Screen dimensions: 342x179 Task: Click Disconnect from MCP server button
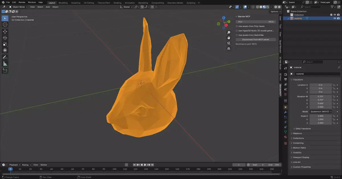click(256, 40)
